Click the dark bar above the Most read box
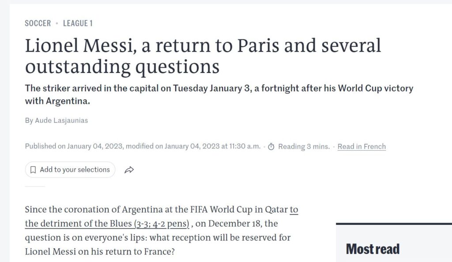The image size is (452, 262). pyautogui.click(x=394, y=224)
